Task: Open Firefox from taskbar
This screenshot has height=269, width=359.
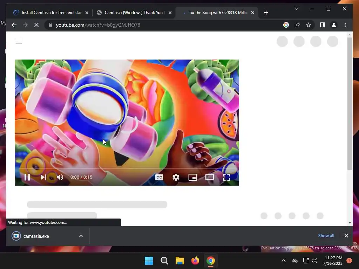Action: pyautogui.click(x=195, y=261)
